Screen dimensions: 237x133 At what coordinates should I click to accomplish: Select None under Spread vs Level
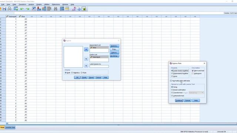click(174, 87)
